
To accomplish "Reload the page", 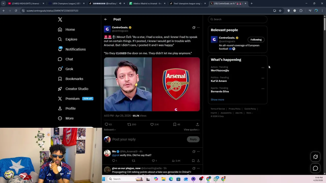I will (16, 11).
